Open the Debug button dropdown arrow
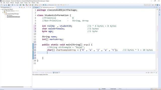161x90 pixels. [x=19, y=5]
